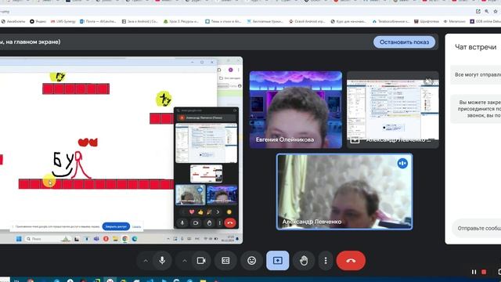Image resolution: width=501 pixels, height=282 pixels.
Task: Send thumbs-up reaction in mini window
Action: (x=200, y=211)
